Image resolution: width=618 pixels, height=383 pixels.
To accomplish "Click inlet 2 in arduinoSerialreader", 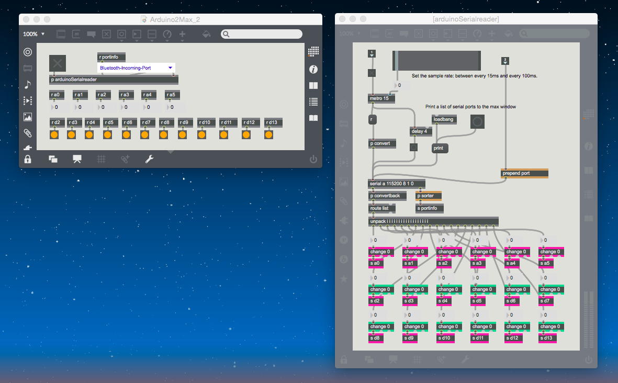I will 505,61.
